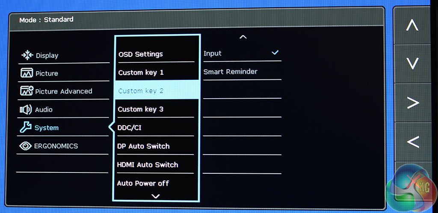The width and height of the screenshot is (438, 213).
Task: Click the Picture menu icon
Action: pyautogui.click(x=27, y=73)
